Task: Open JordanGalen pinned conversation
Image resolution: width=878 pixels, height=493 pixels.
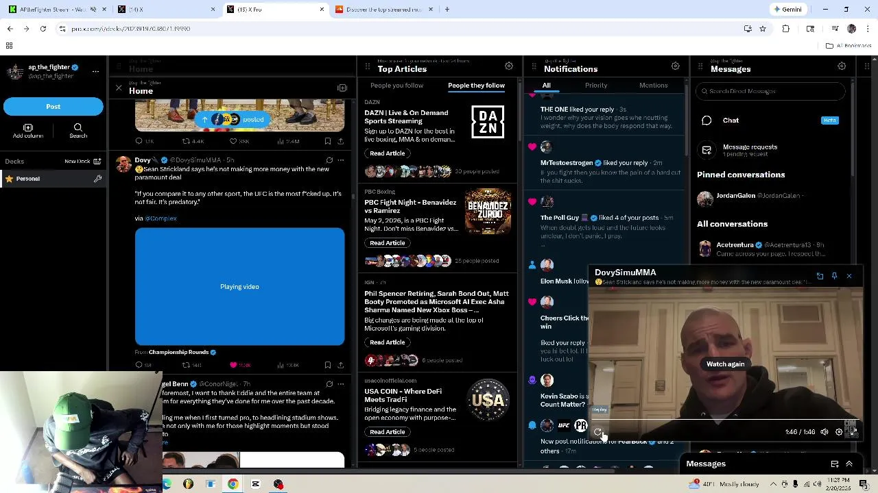Action: click(770, 198)
